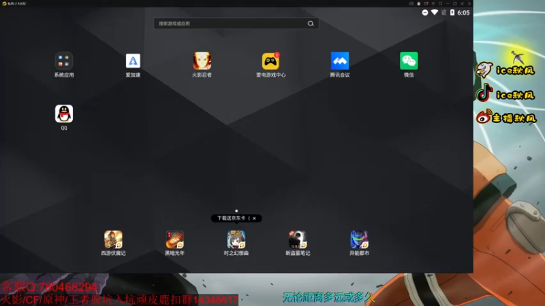The height and width of the screenshot is (306, 545).
Task: Expand the sidebar double-chevron
Action: [469, 3]
